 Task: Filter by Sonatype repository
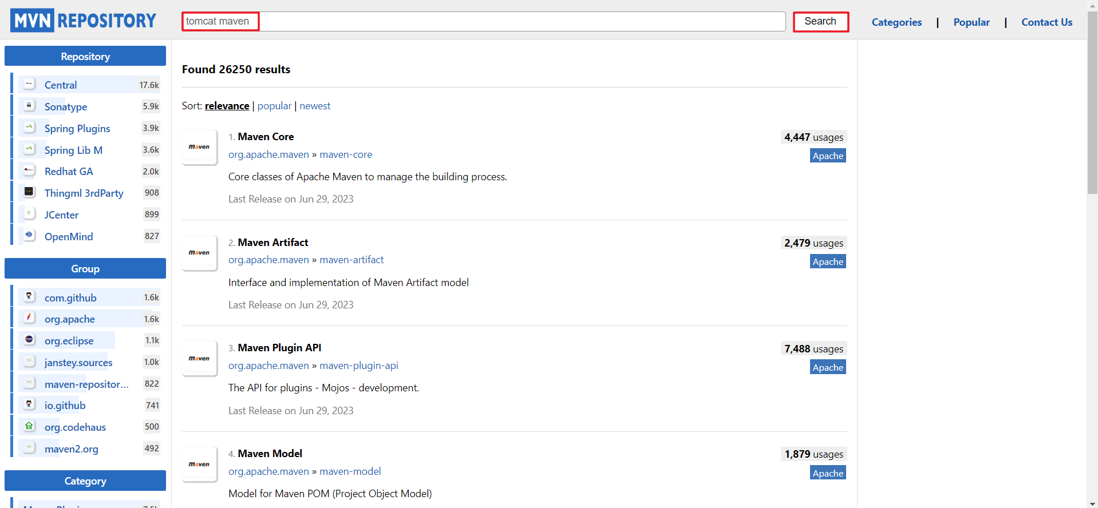click(x=66, y=106)
